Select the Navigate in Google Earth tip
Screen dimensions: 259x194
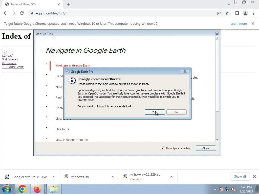[x=73, y=65]
